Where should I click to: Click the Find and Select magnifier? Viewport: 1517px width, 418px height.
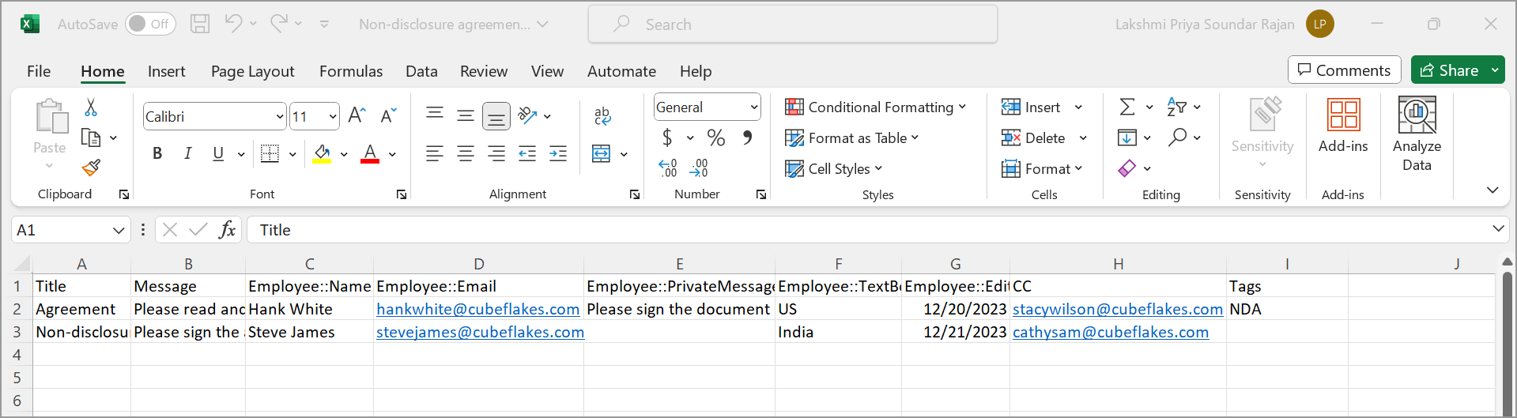1178,137
